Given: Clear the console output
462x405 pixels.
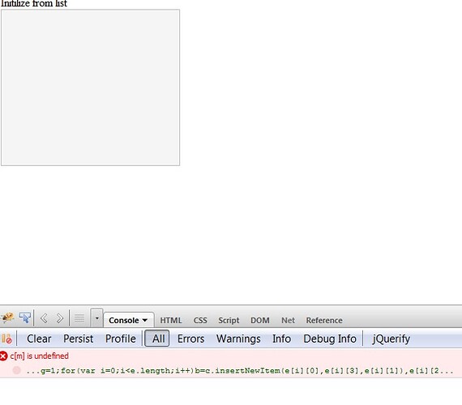Looking at the screenshot, I should click(x=39, y=339).
